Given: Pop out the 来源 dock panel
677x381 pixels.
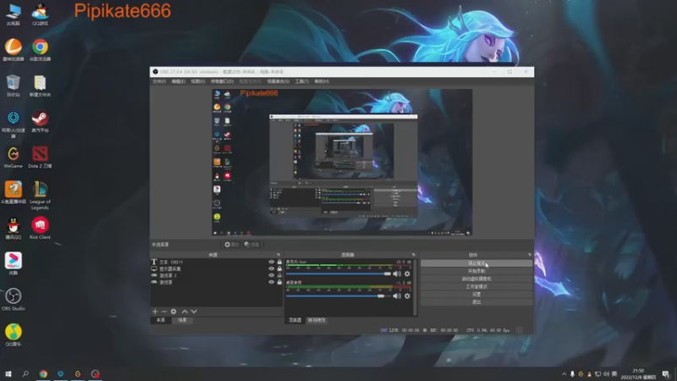Looking at the screenshot, I should pos(278,255).
